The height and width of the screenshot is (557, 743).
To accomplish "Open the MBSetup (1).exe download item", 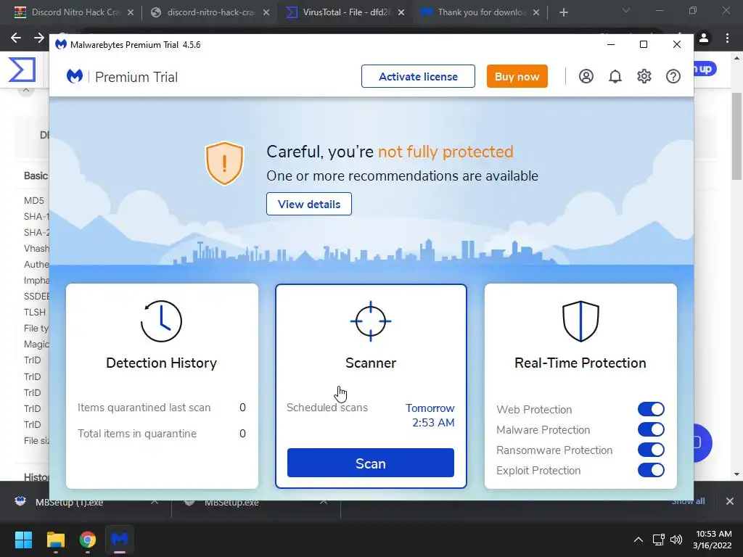I will 69,502.
